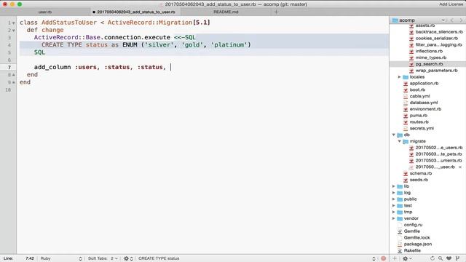Open Gemfile.lock in the file browser
This screenshot has height=262, width=466.
(x=416, y=238)
